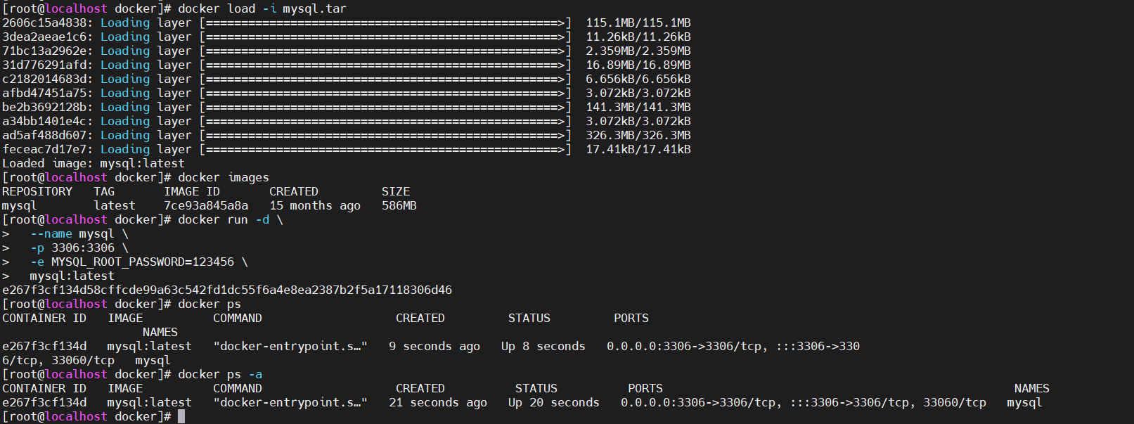
Task: Click the long container hash e267f3cf134d58c...
Action: click(x=227, y=290)
